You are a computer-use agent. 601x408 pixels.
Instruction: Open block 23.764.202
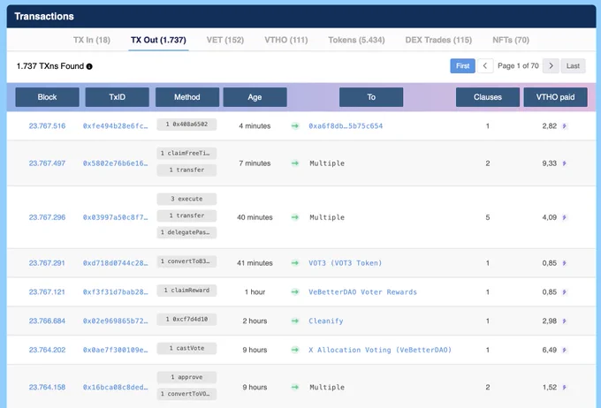[47, 350]
